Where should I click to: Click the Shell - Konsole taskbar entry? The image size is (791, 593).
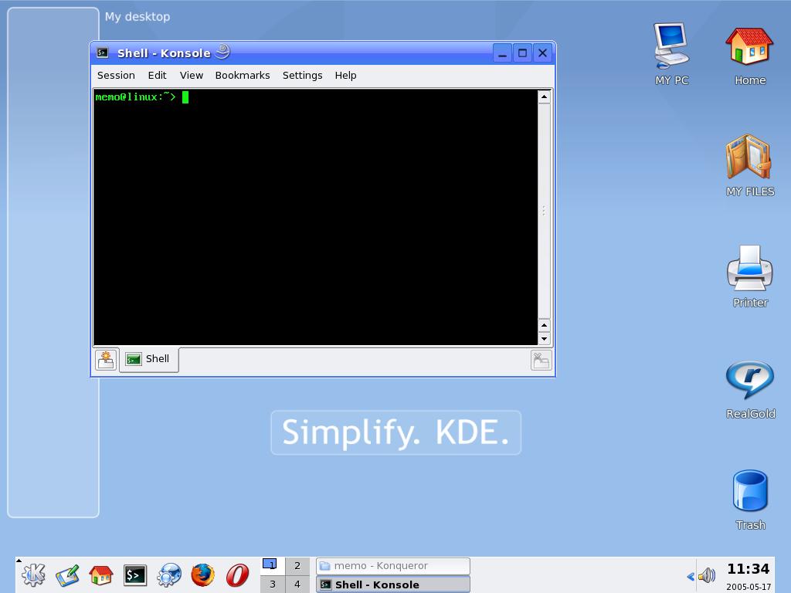[x=393, y=585]
